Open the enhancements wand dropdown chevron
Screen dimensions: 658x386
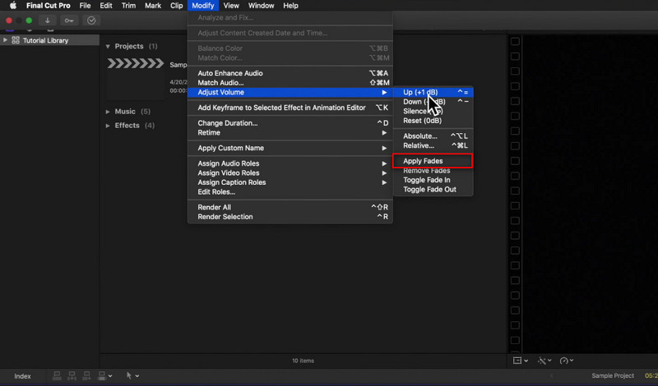click(549, 361)
